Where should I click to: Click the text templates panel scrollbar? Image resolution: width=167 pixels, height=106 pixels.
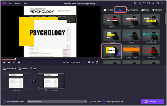click(165, 19)
